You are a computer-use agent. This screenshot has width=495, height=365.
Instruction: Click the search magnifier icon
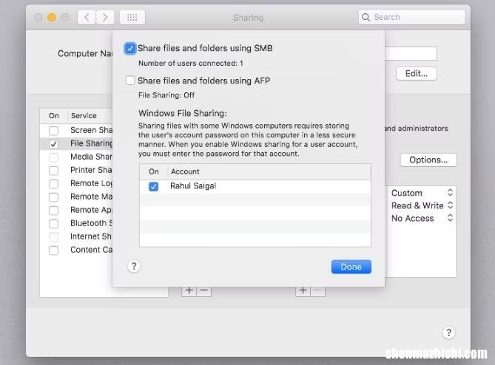coord(366,17)
